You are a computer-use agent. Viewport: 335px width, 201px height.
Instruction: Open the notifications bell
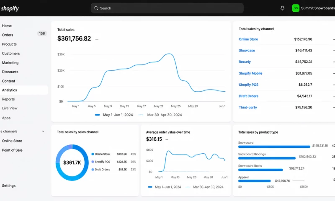(x=282, y=8)
